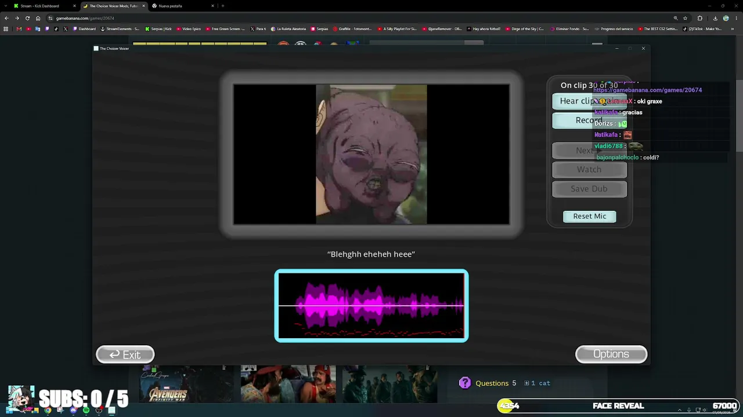Open the Progreso del servicio bookmark

click(x=614, y=29)
